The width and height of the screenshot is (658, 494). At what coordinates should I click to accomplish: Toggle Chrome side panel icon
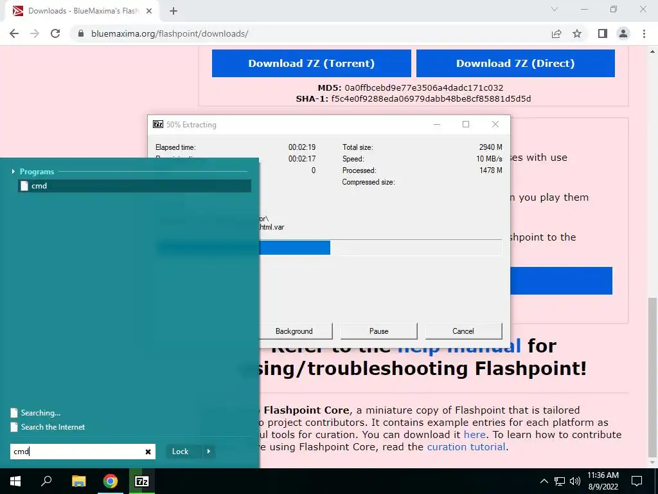tap(603, 33)
